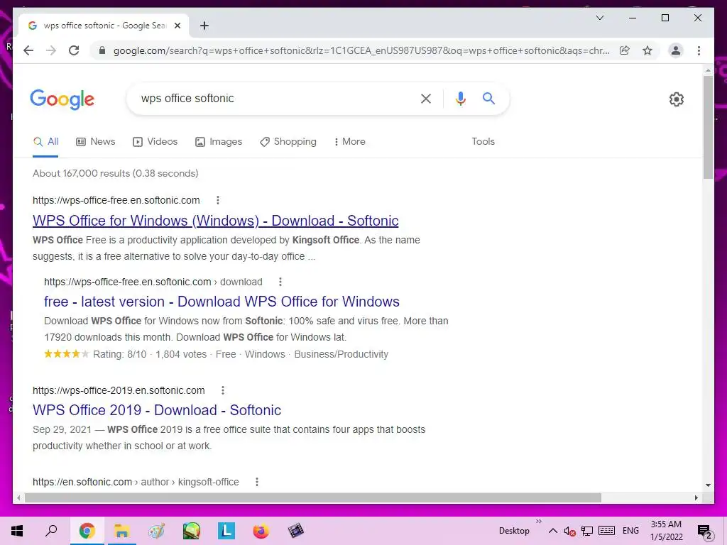Screen dimensions: 727x545
Task: Switch to the Shopping tab
Action: (288, 142)
